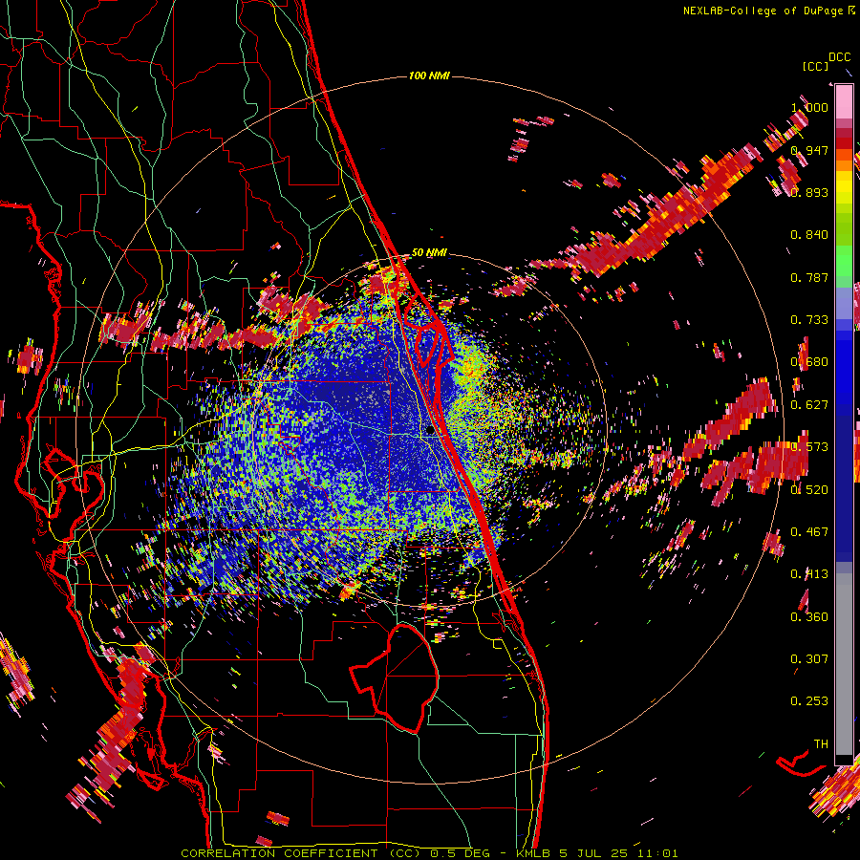Click the 0.307 scale value

(x=809, y=659)
